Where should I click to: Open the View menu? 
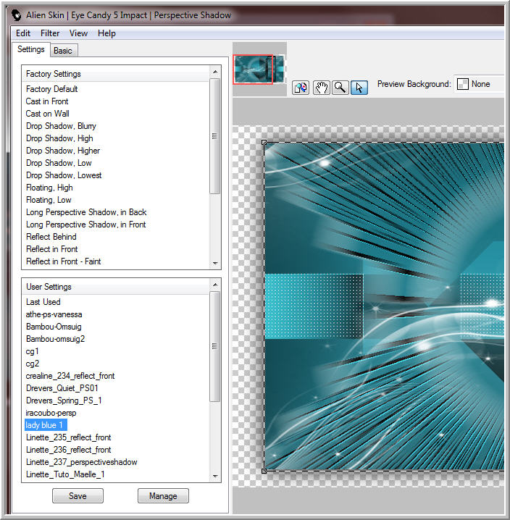pyautogui.click(x=78, y=33)
